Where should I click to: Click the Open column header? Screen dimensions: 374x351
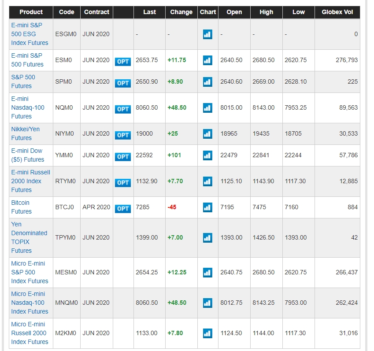pyautogui.click(x=234, y=12)
